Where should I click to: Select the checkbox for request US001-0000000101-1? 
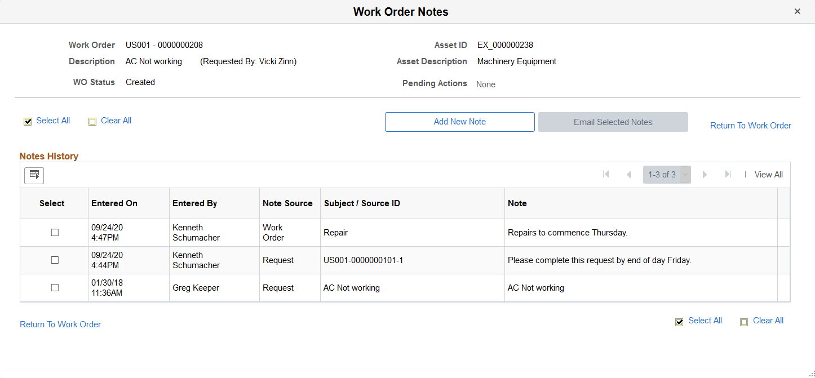click(x=55, y=260)
